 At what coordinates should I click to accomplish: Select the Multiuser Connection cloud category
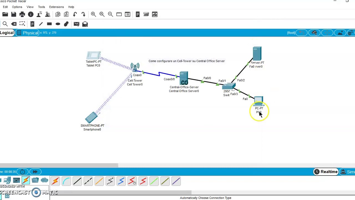(44, 181)
